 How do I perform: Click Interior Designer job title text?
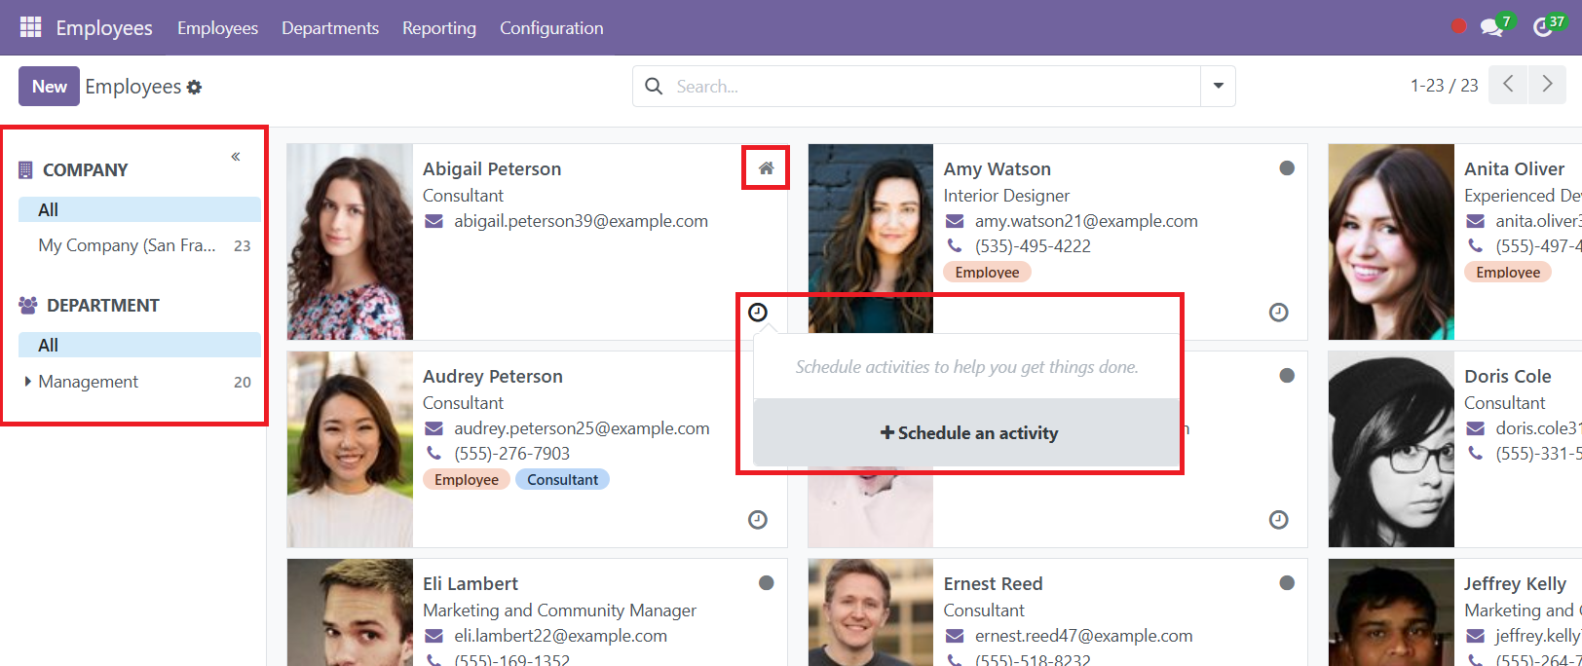pos(1006,196)
